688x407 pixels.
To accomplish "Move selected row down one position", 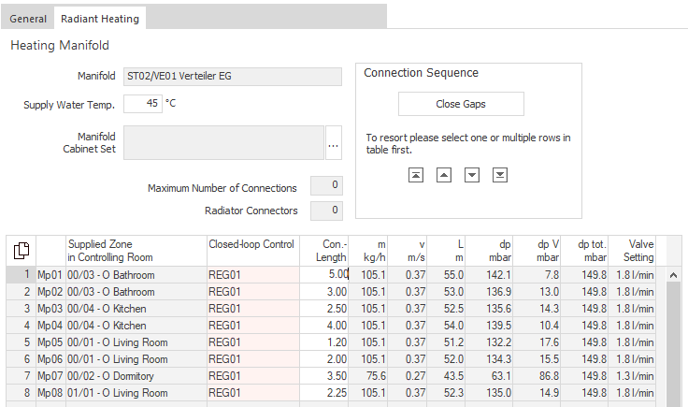I will click(x=472, y=175).
